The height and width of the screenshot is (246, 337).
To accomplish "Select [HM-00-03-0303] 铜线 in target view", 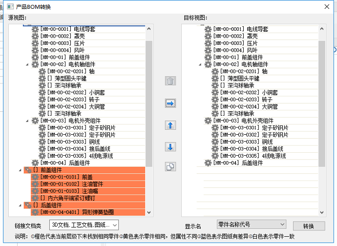I will point(247,142).
